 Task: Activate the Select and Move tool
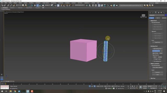tap(35, 5)
